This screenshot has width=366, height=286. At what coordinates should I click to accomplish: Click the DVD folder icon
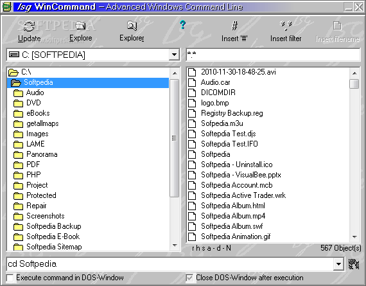[18, 103]
